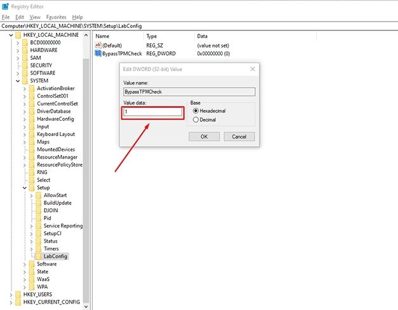Collapse the SYSTEM key chevron
This screenshot has height=310, width=398.
(18, 81)
